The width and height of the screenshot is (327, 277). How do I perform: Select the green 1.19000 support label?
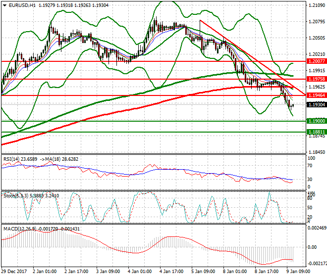(x=315, y=121)
